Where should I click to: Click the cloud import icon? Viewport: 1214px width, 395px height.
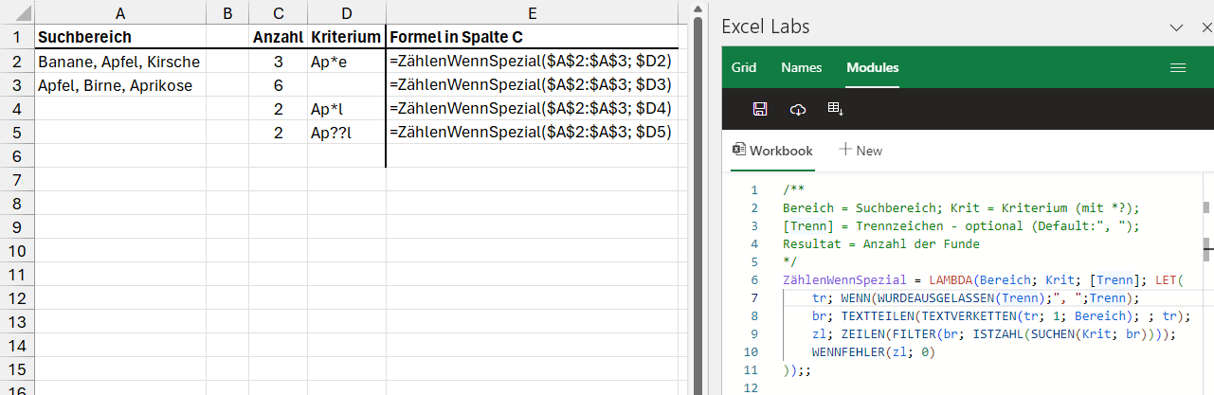[798, 109]
